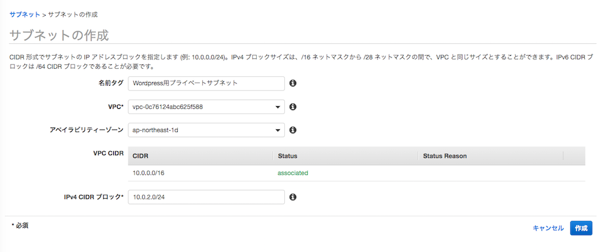The width and height of the screenshot is (601, 252).
Task: Go back via サブネット breadcrumb link
Action: tap(24, 14)
